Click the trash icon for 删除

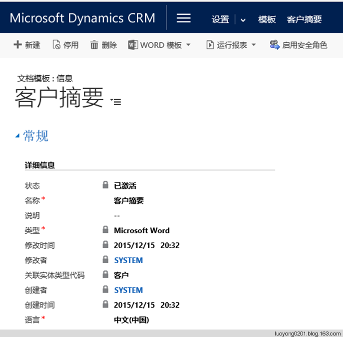94,45
